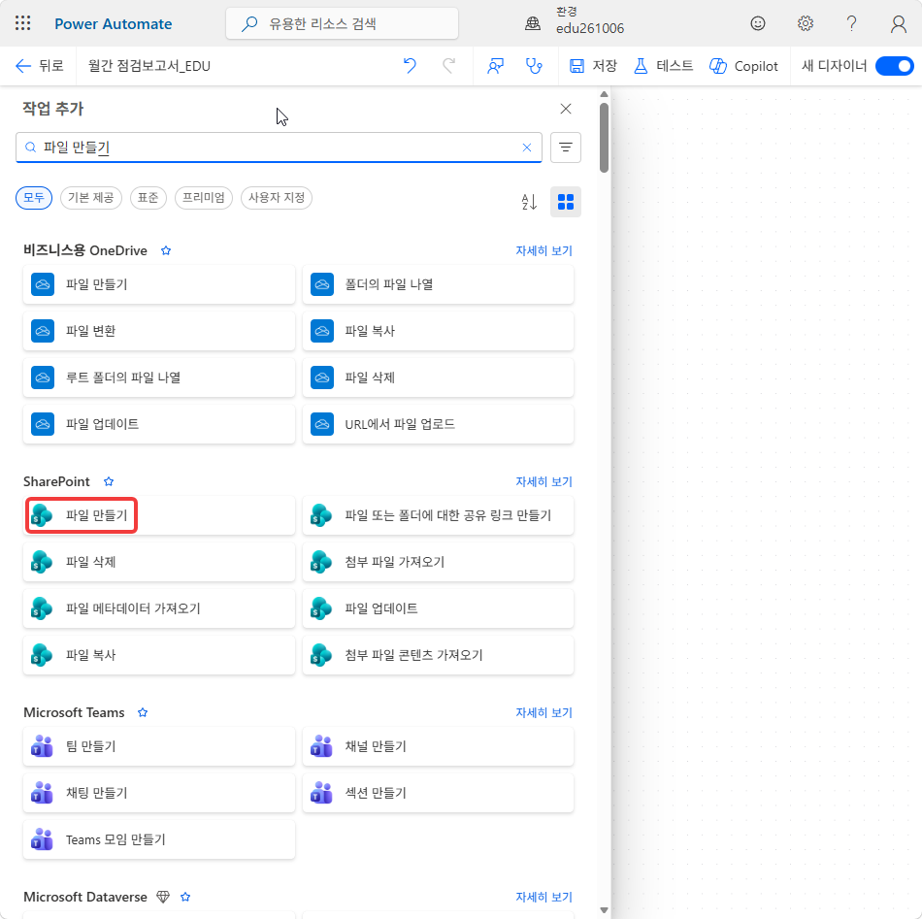Open the feedback smiley icon

pyautogui.click(x=758, y=23)
